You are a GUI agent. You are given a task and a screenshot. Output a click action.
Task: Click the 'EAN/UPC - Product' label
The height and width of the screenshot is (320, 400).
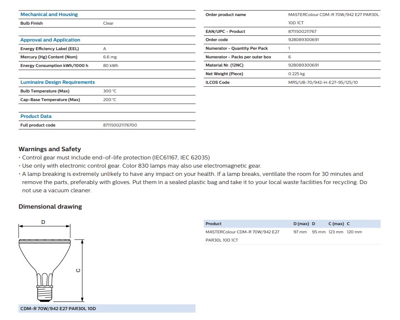(225, 31)
